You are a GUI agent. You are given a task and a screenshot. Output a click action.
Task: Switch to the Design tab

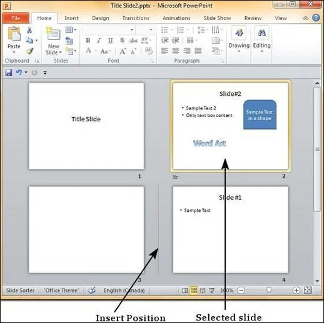[101, 18]
